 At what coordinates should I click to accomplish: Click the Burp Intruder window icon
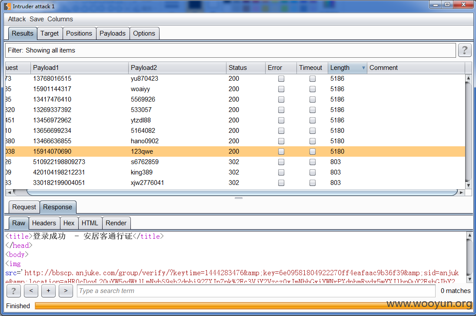point(7,6)
